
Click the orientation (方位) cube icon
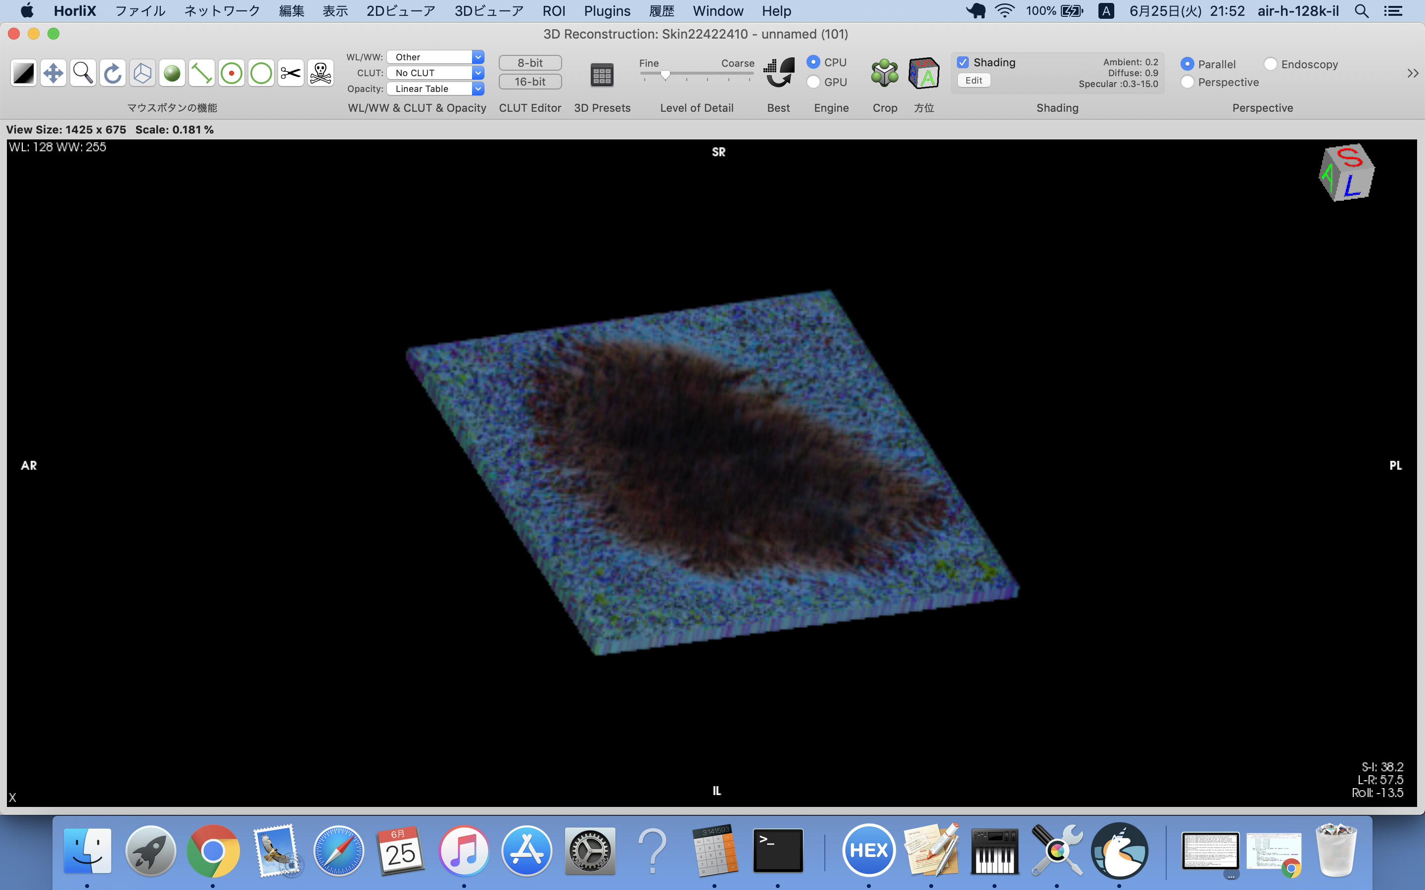(923, 74)
